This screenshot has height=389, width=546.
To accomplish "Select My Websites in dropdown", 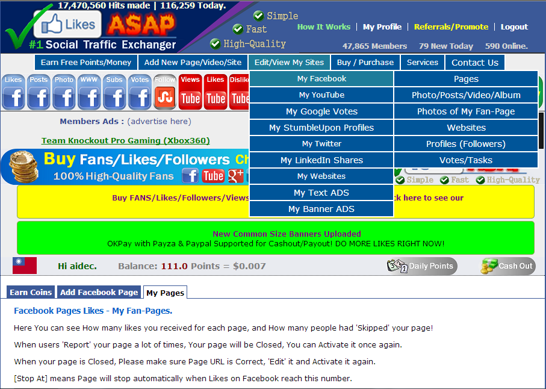I will click(321, 176).
